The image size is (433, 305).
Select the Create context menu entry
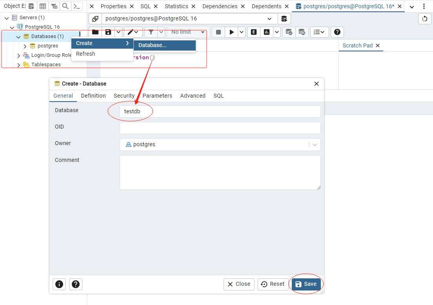coord(102,44)
